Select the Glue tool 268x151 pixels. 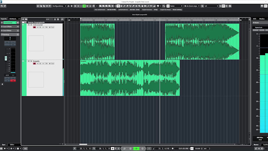[133, 6]
